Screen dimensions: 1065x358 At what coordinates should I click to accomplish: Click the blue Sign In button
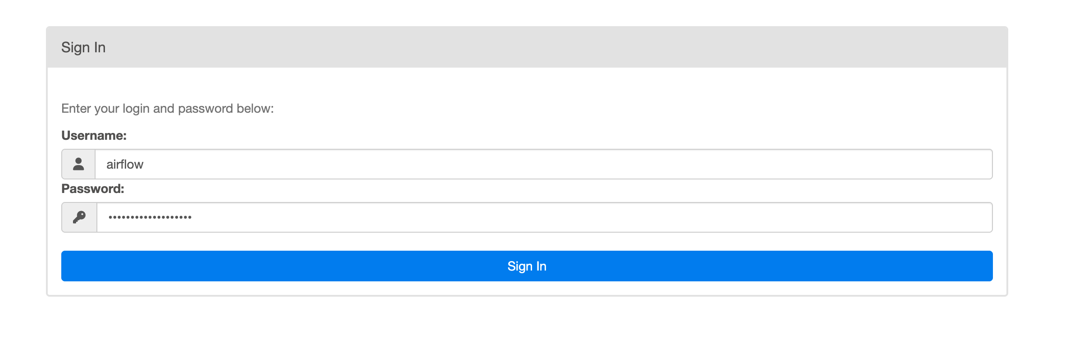pyautogui.click(x=527, y=266)
